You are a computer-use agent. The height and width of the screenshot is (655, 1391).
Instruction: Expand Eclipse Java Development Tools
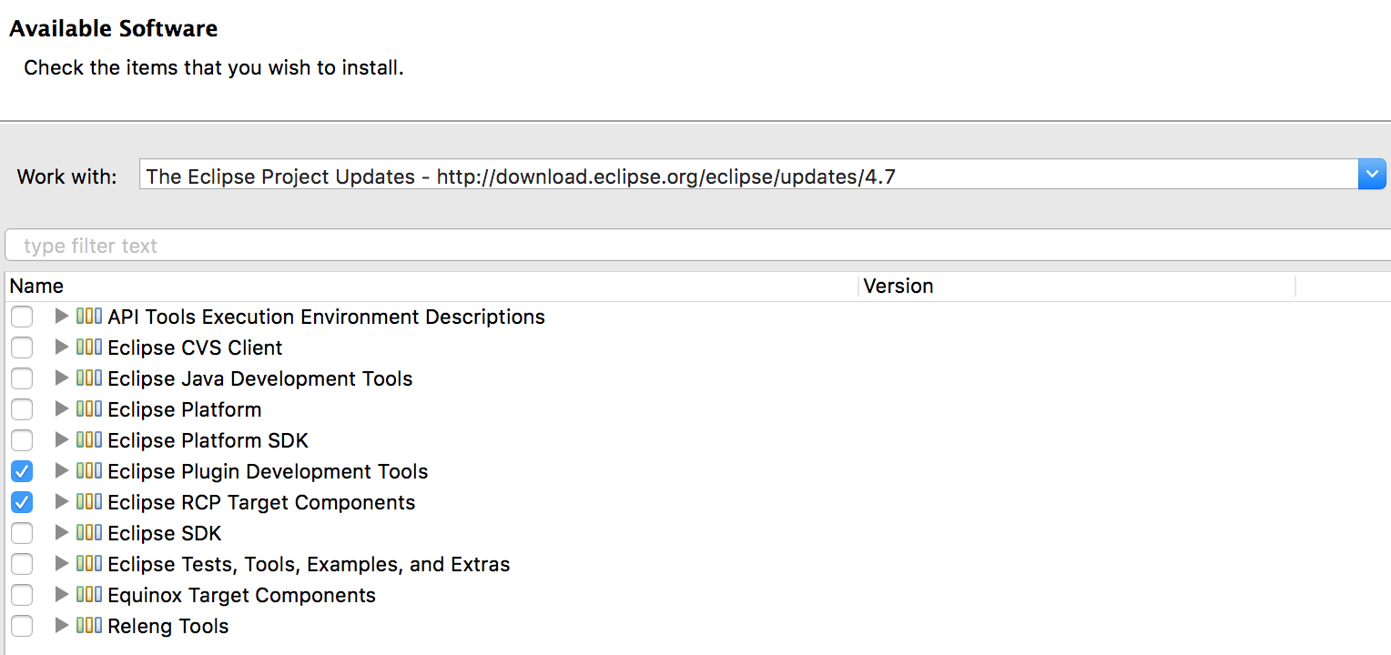[60, 378]
